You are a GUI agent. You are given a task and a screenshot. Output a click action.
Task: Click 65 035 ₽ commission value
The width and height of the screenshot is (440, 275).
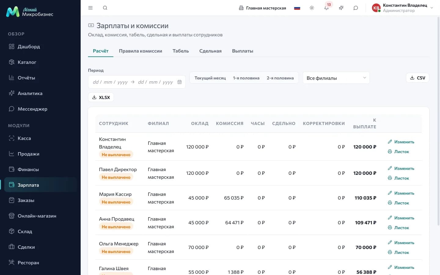234,198
